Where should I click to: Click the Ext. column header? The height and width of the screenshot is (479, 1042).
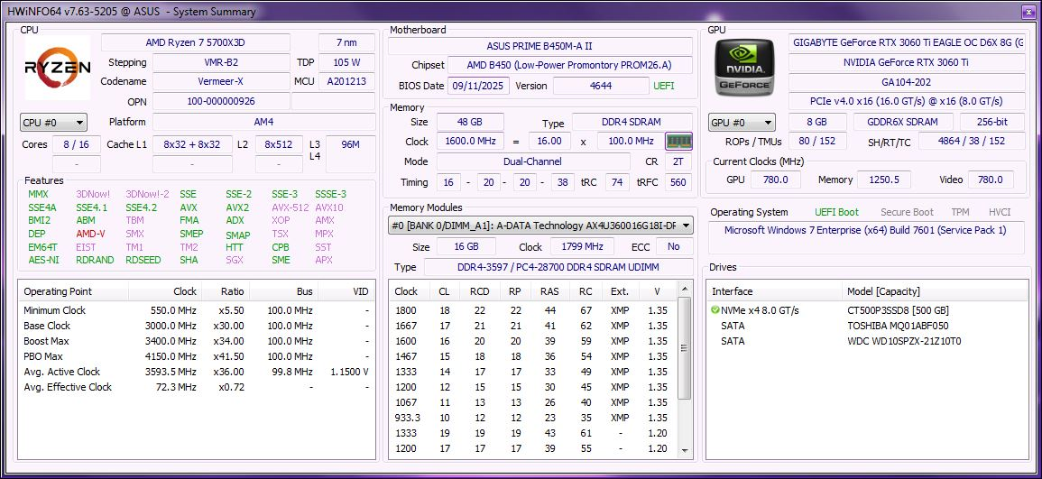pos(620,291)
